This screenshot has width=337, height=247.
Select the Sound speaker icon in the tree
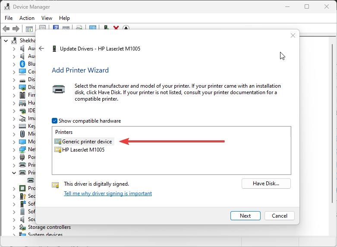(22, 219)
